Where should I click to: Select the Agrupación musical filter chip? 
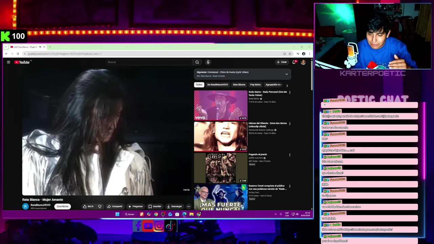coord(274,85)
